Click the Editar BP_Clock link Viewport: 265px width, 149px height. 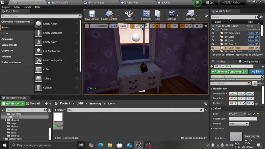click(x=254, y=37)
